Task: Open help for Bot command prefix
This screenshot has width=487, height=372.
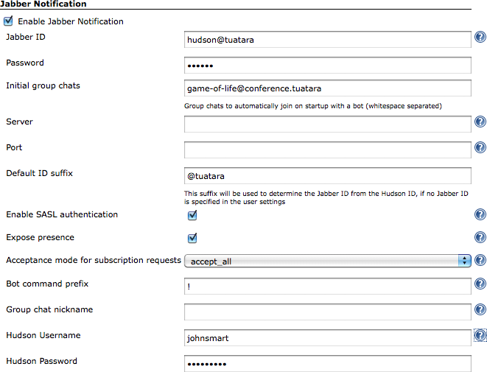Action: point(480,284)
